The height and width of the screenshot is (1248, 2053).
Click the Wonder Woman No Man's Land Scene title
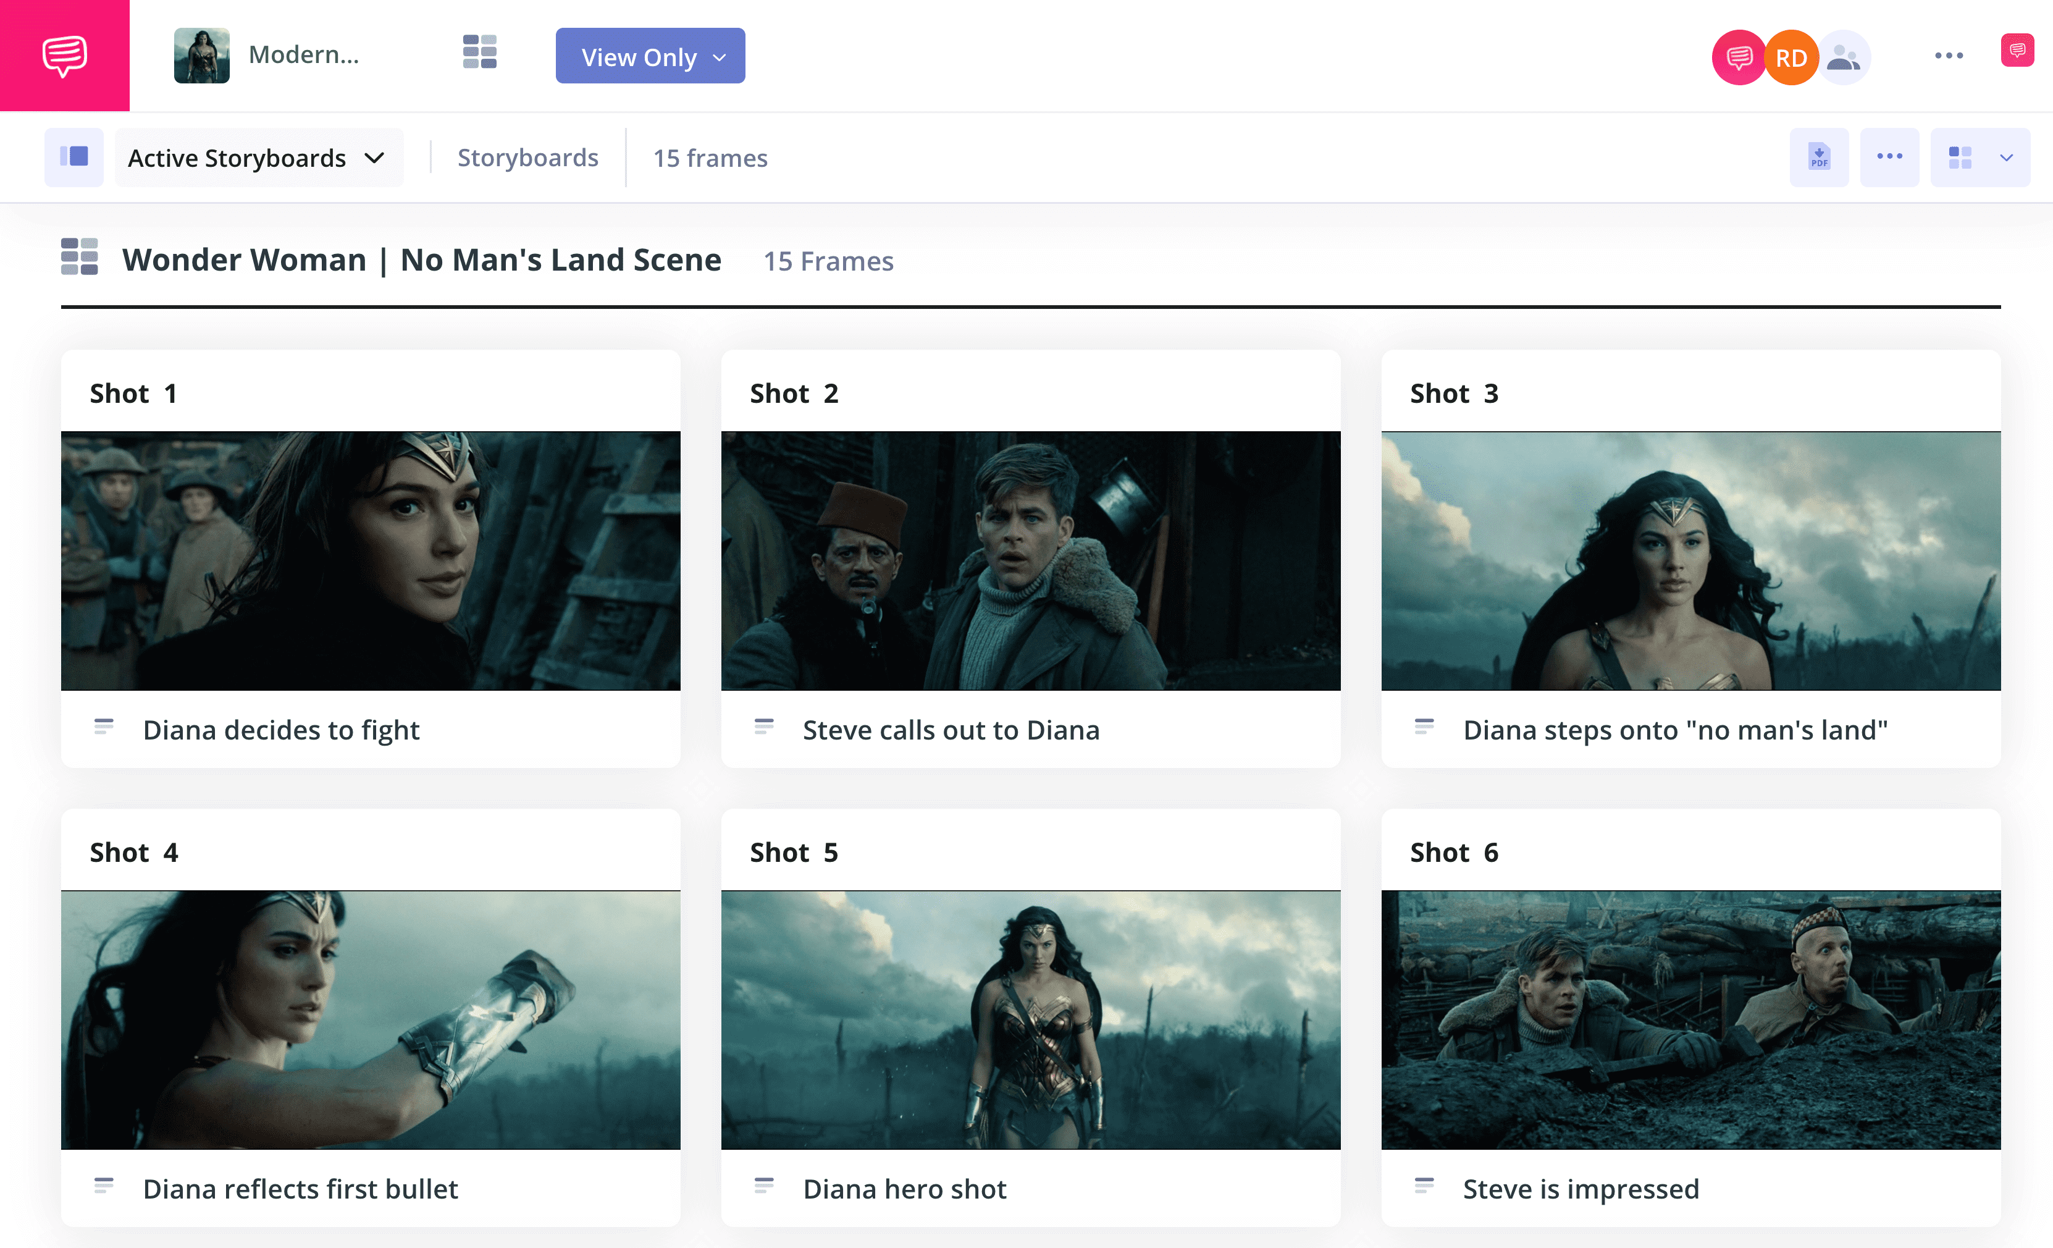[422, 259]
